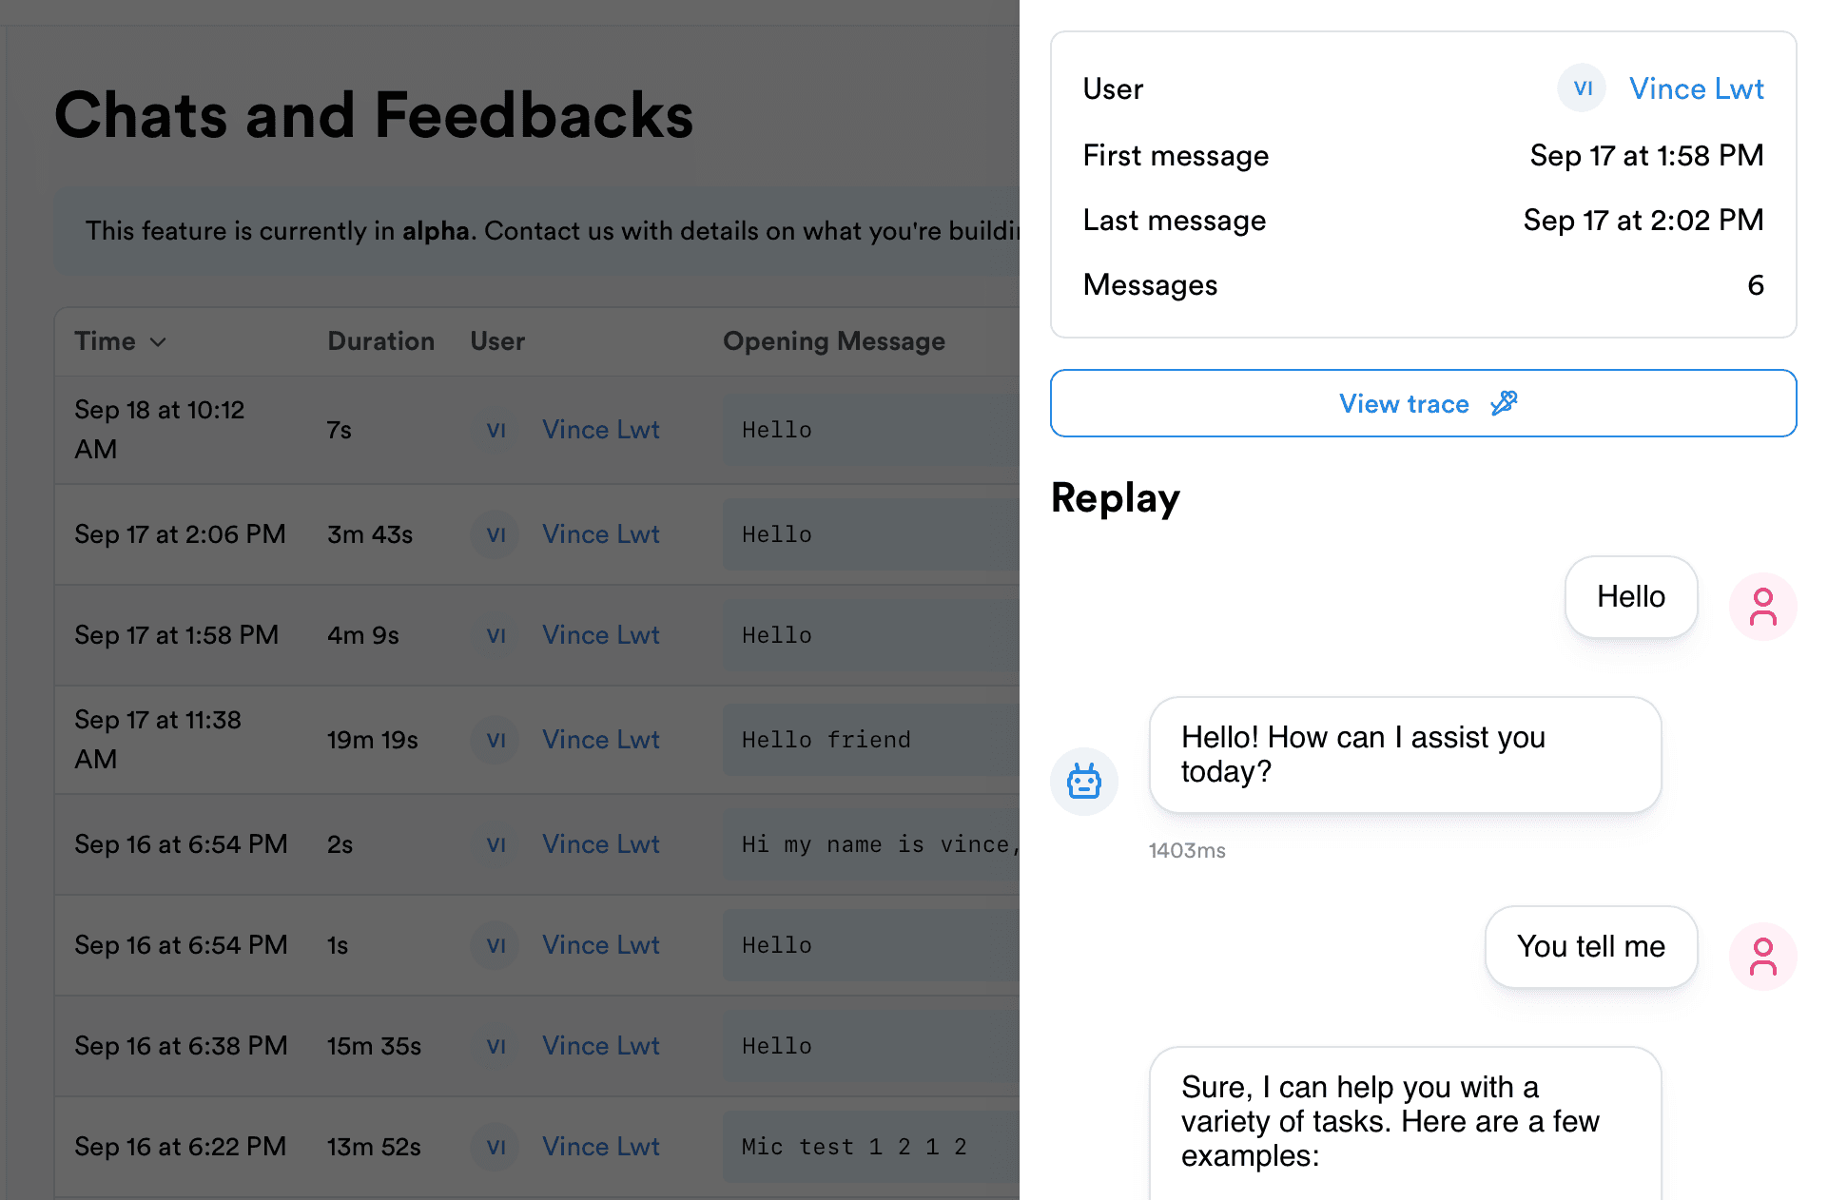1828x1200 pixels.
Task: Click the VI avatar on the Sep 16 6:22 PM row
Action: 495,1147
